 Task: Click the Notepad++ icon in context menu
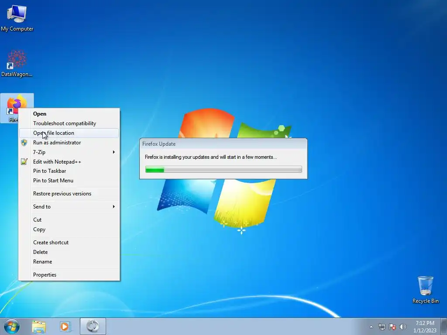(x=24, y=161)
